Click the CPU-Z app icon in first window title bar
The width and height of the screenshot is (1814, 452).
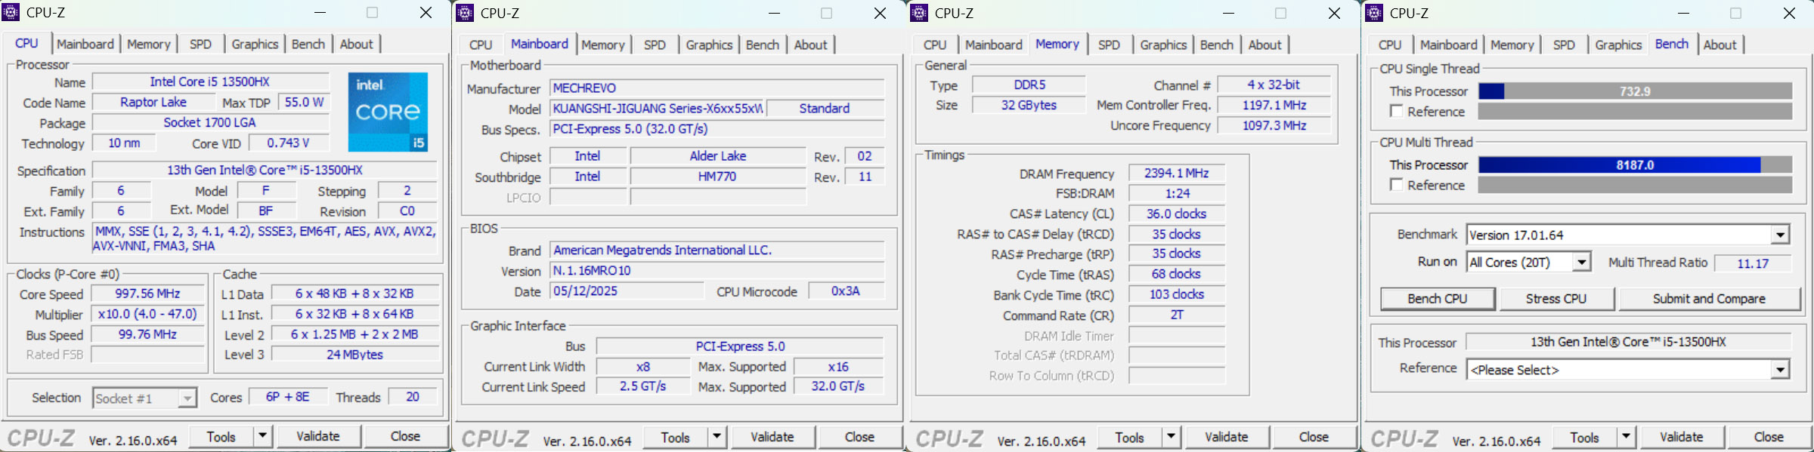pos(11,12)
